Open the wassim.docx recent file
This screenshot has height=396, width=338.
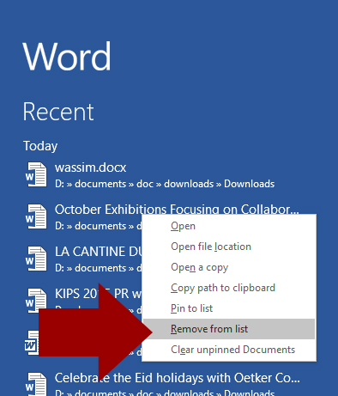coord(90,168)
